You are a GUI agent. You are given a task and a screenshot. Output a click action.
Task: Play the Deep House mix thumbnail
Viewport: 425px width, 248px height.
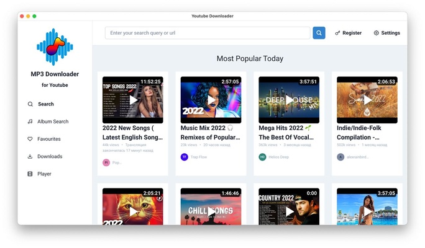(x=289, y=100)
